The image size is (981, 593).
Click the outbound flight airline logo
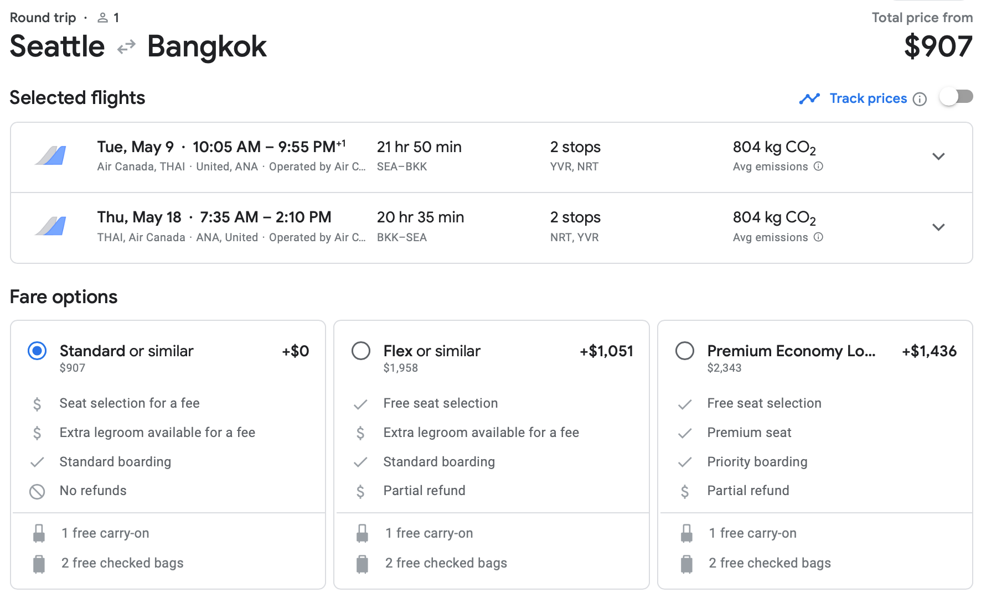(x=51, y=156)
